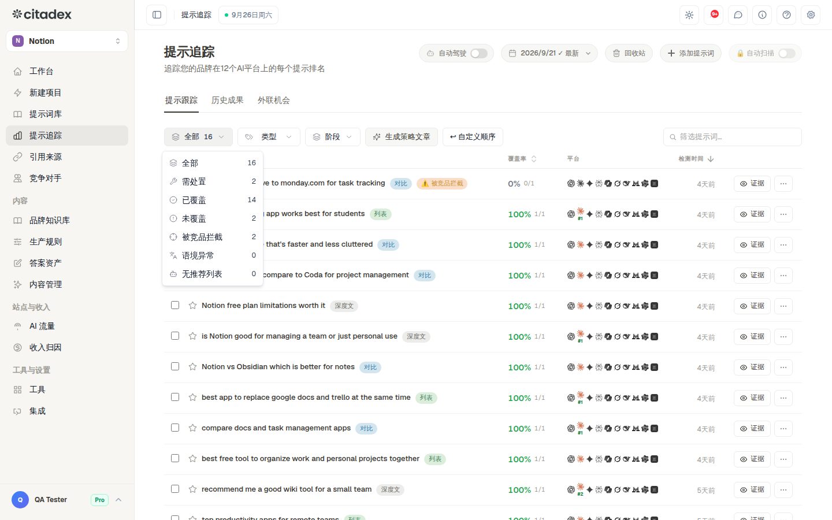View 证据 for monday.com row
Viewport: 832px width, 520px height.
pos(752,184)
